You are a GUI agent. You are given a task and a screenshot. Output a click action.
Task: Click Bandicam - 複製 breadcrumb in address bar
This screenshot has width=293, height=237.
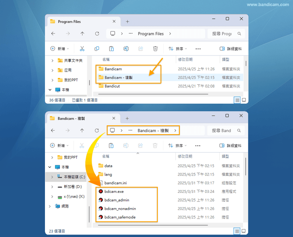click(153, 131)
